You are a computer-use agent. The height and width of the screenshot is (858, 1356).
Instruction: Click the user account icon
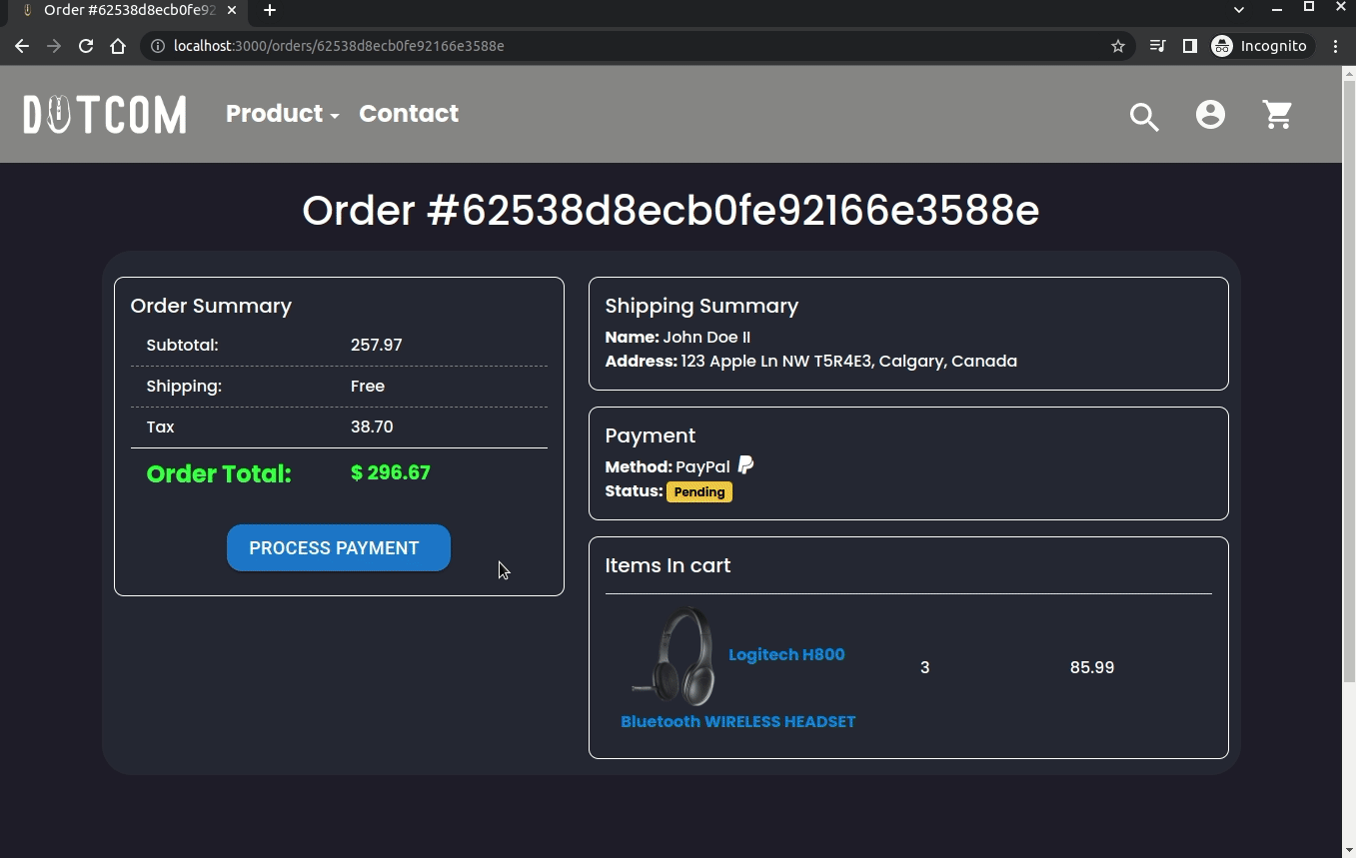1210,115
